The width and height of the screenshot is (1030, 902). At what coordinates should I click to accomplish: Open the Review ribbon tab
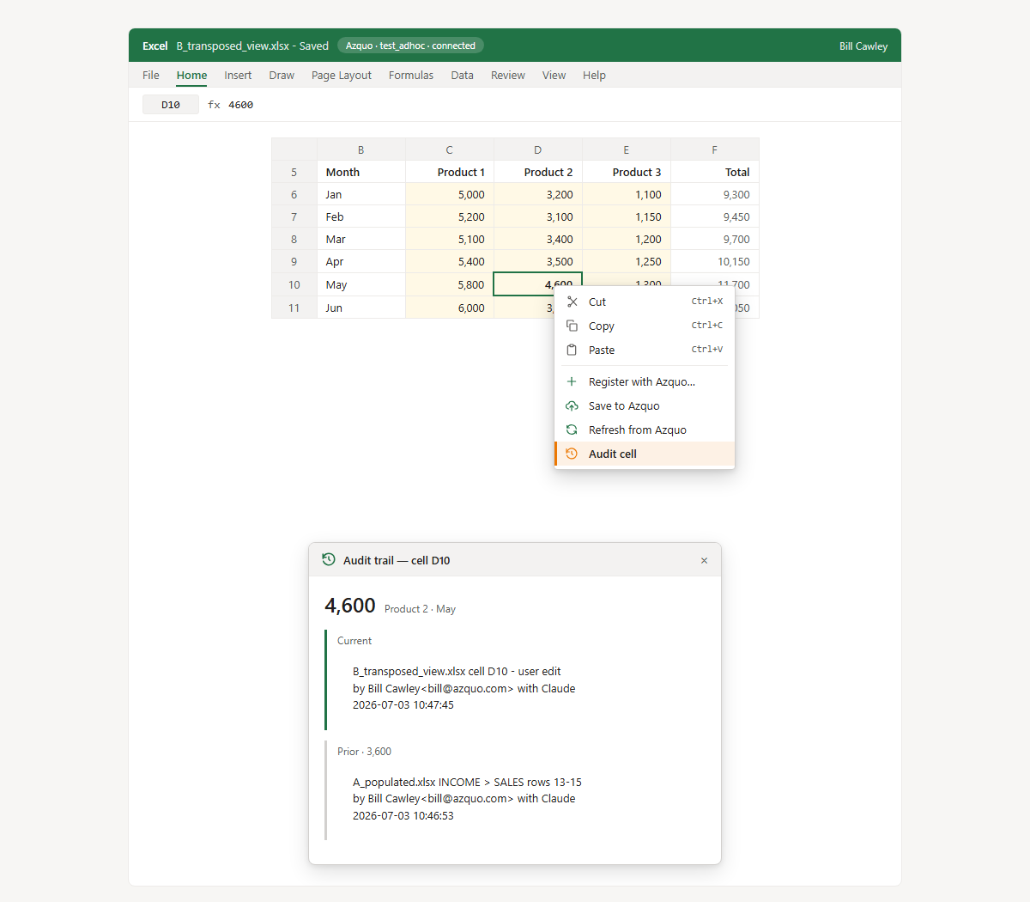point(508,75)
